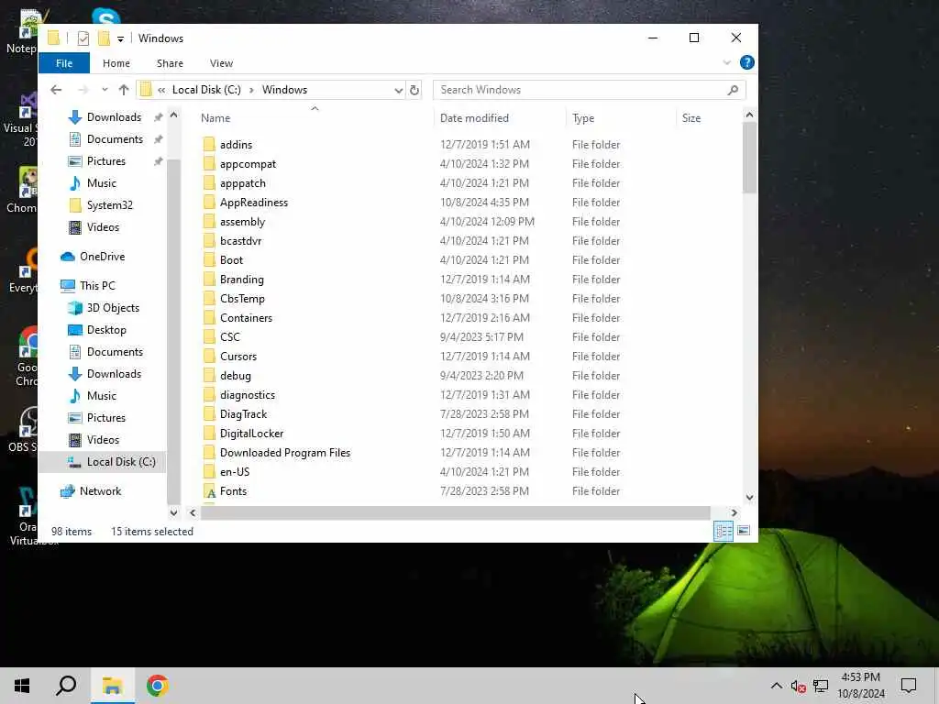This screenshot has width=939, height=704.
Task: Click the Back navigation arrow
Action: 56,90
